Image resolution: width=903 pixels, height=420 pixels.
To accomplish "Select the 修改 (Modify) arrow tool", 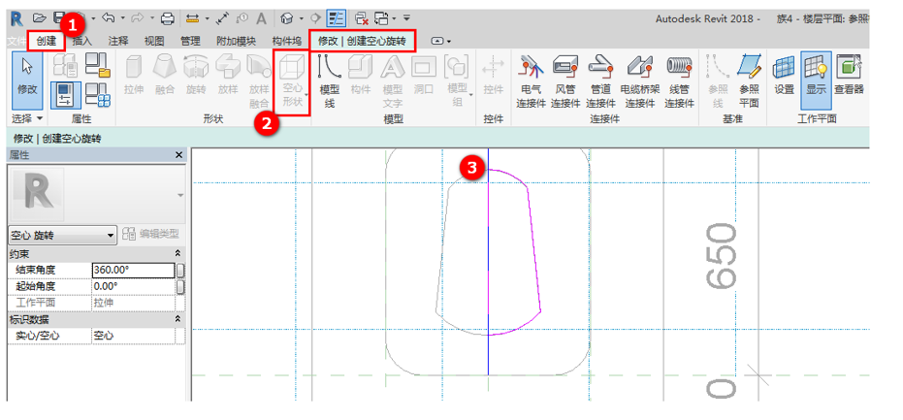I will [27, 81].
